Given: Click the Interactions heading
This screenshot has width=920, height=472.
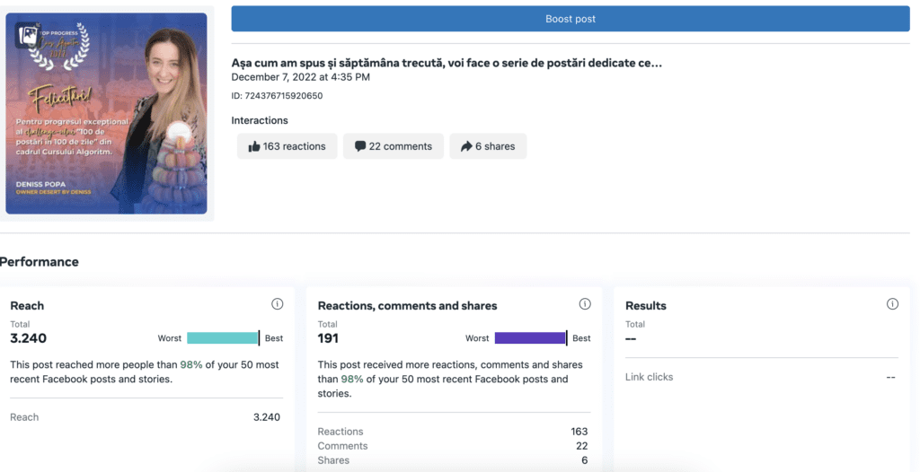Looking at the screenshot, I should 260,120.
